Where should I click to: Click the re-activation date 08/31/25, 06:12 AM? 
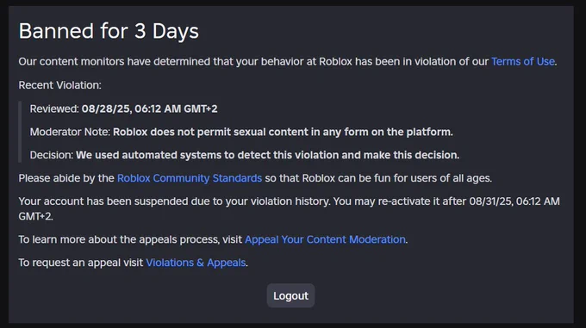[514, 201]
